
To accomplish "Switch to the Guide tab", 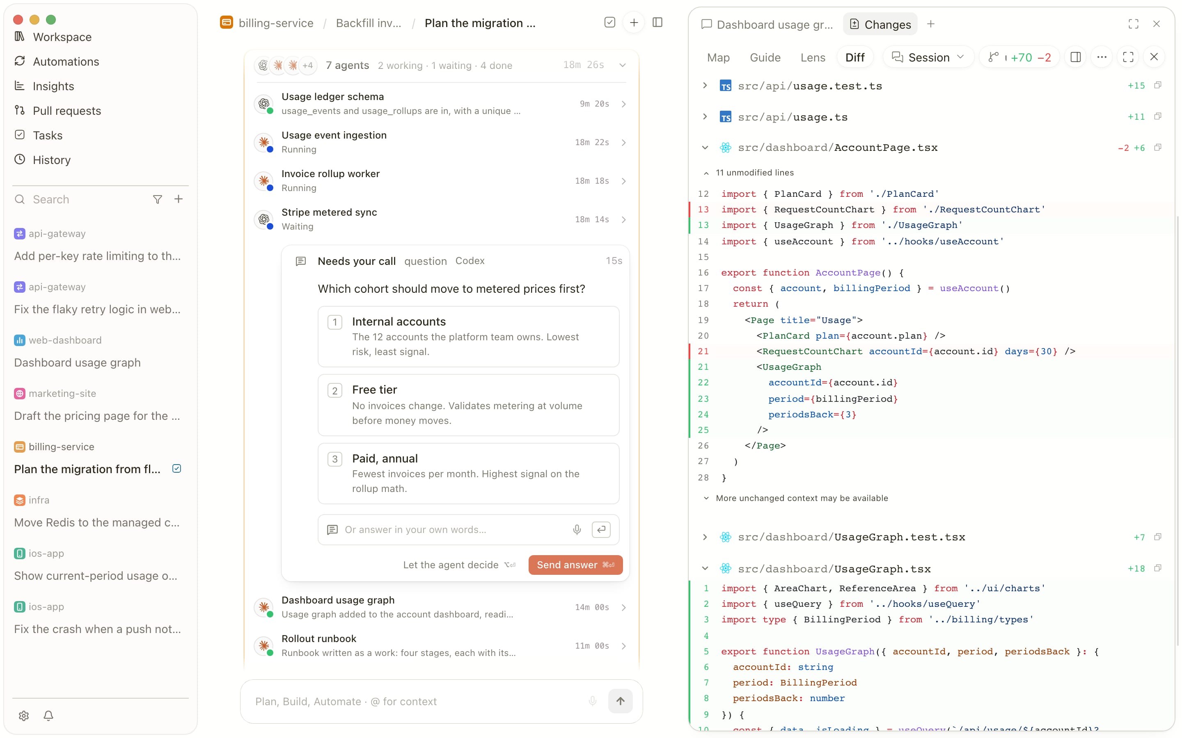I will [765, 57].
